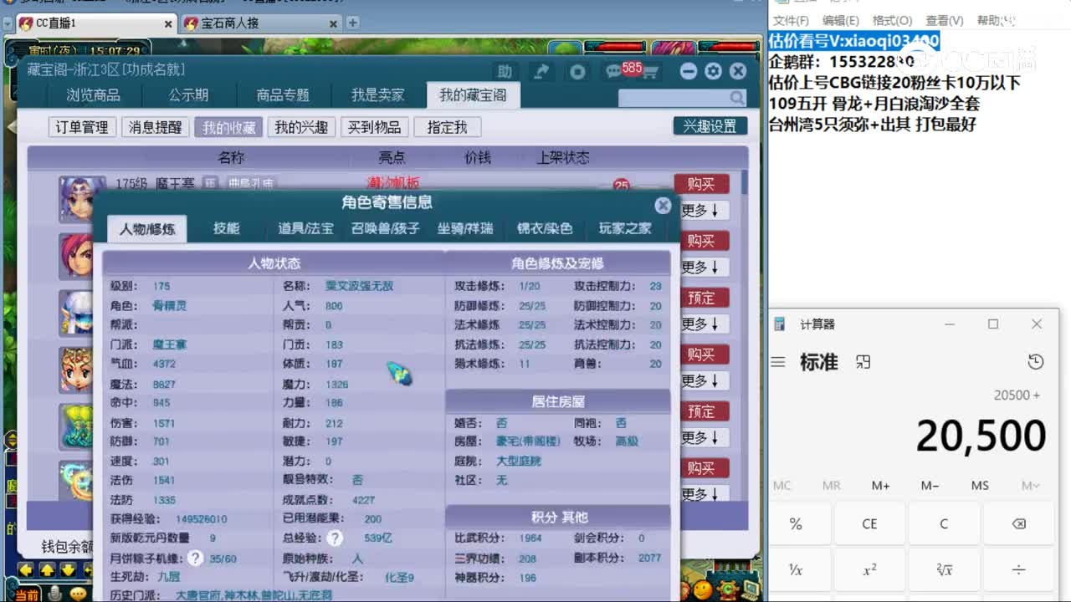
Task: Click the 月饼粽子机缘 question mark icon
Action: [x=196, y=559]
